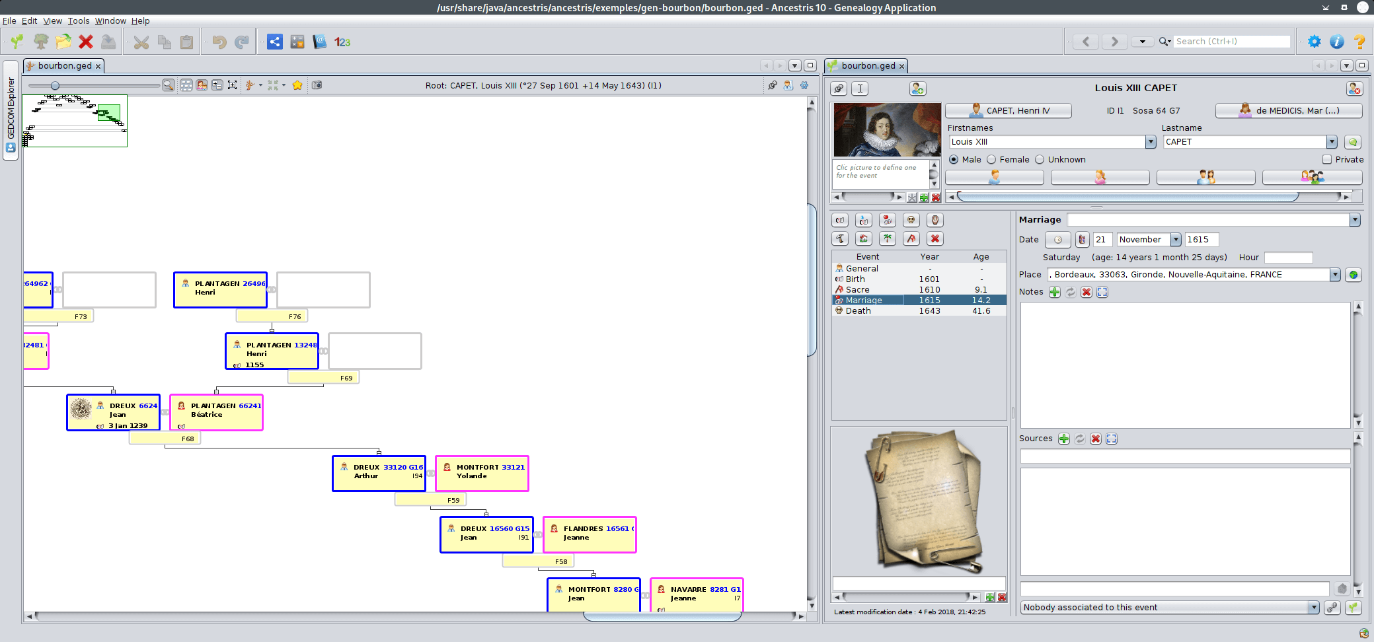The height and width of the screenshot is (642, 1374).
Task: Click the 123 numbering icon
Action: (342, 42)
